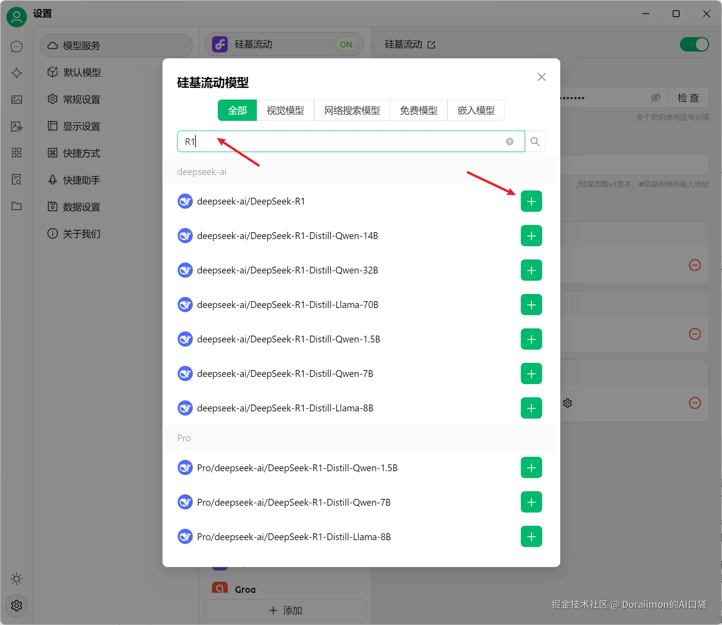
Task: Open 硅基流动 external link icon
Action: pos(431,45)
